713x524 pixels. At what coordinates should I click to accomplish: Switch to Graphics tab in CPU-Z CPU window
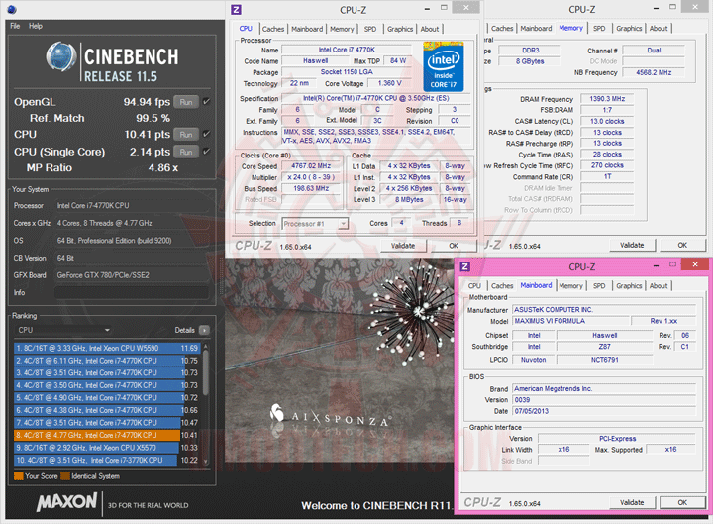pos(400,29)
